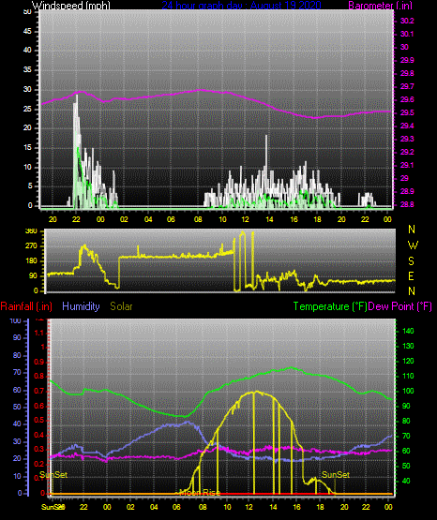Click the "29.1" barometer axis value

407,165
